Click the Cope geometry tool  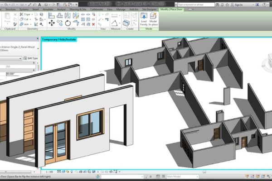tap(25, 14)
